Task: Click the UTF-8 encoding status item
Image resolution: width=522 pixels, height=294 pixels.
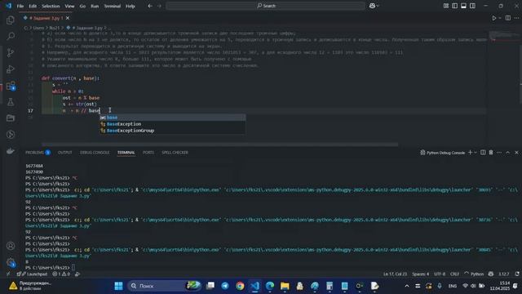Action: coord(440,274)
